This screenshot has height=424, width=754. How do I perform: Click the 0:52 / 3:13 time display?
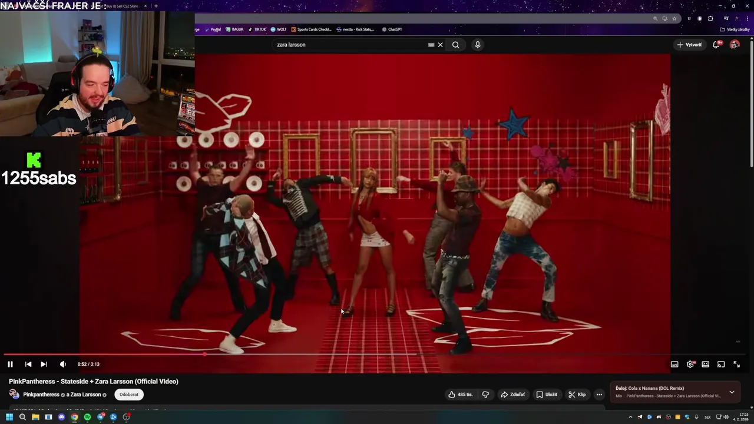[x=88, y=364]
